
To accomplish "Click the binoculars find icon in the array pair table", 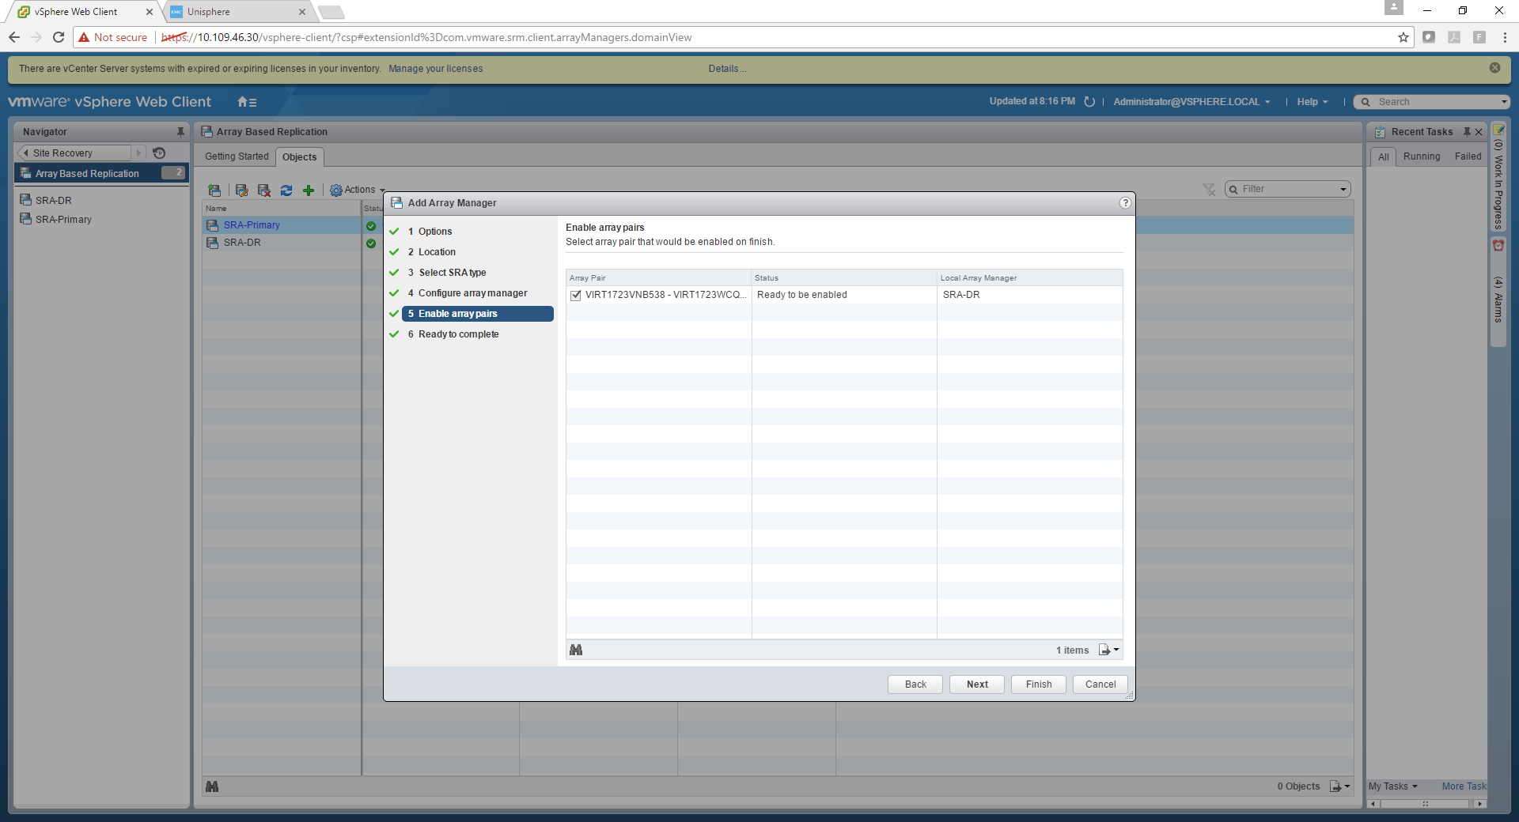I will pyautogui.click(x=576, y=650).
